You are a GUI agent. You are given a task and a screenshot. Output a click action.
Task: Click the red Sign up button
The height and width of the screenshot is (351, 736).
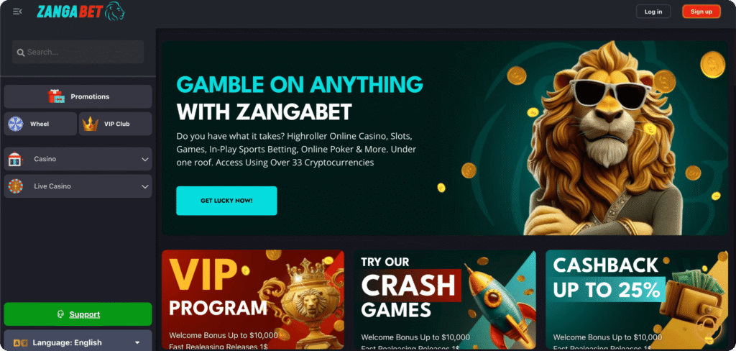coord(701,12)
